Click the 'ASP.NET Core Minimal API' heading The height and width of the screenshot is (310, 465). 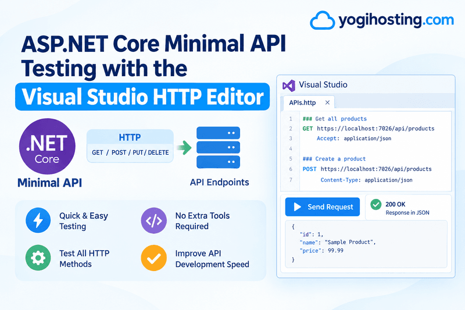tap(153, 45)
